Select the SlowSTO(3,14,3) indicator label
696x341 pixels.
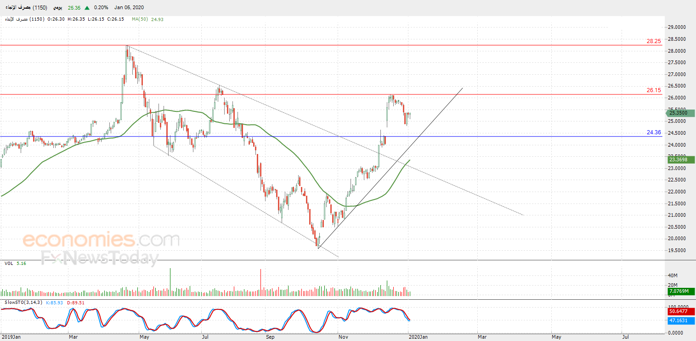tap(18, 302)
